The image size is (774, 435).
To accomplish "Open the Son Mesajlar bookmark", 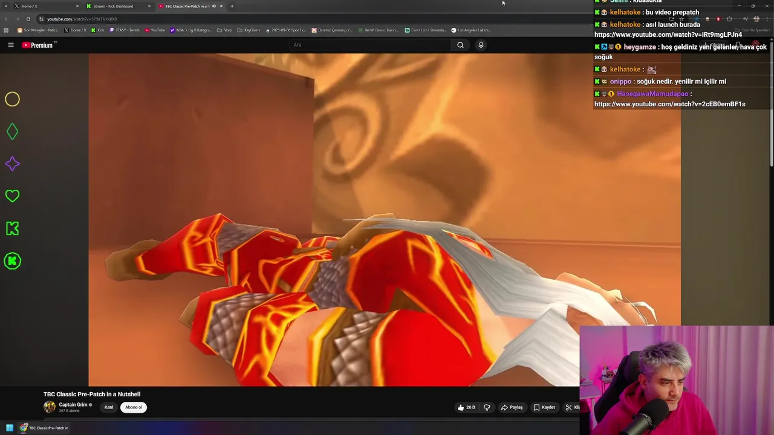I will click(38, 30).
